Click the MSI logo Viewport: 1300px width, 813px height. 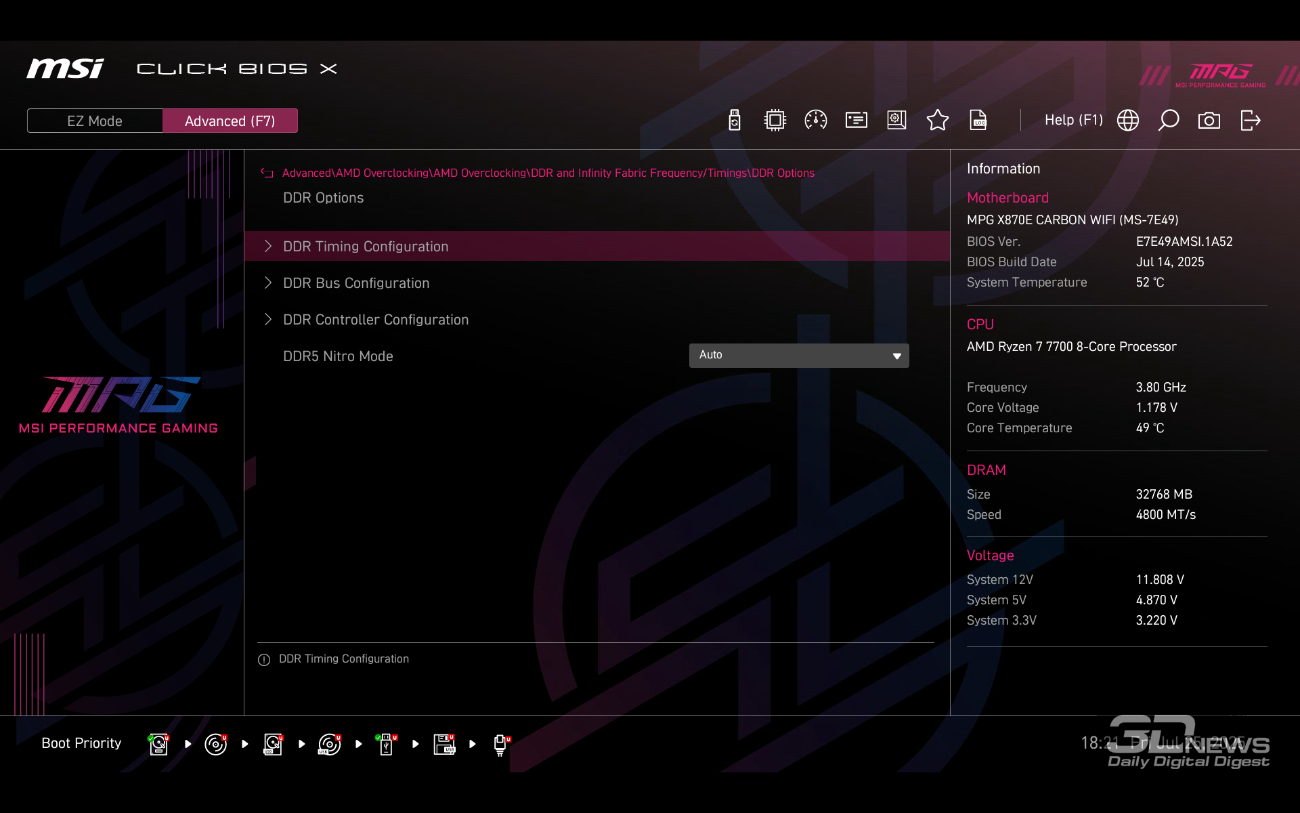point(65,68)
